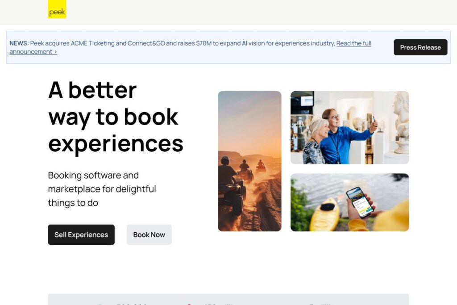Image resolution: width=457 pixels, height=305 pixels.
Task: Click the chevron arrow after announcement
Action: [x=55, y=52]
